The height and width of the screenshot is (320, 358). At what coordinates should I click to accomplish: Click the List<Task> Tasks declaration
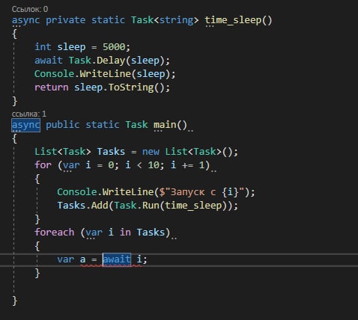coord(136,152)
